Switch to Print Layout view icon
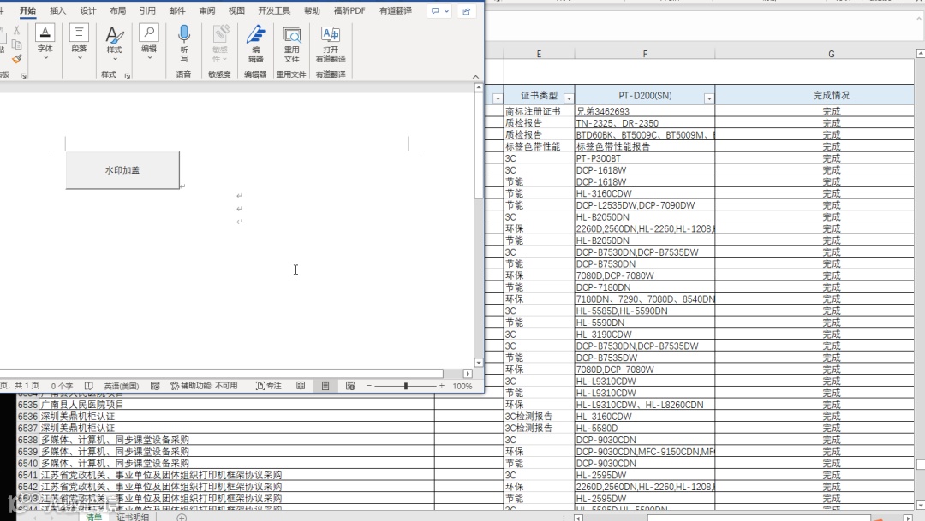Viewport: 925px width, 521px height. coord(325,386)
